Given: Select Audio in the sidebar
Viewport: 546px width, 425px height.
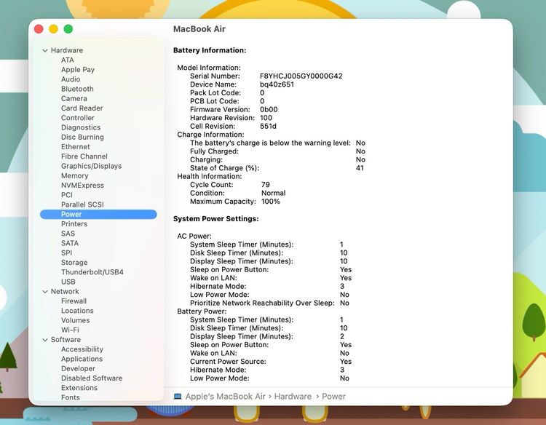Looking at the screenshot, I should point(71,79).
